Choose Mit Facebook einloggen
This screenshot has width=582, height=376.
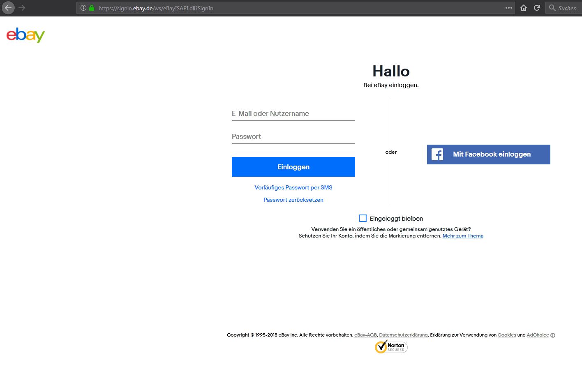[489, 155]
